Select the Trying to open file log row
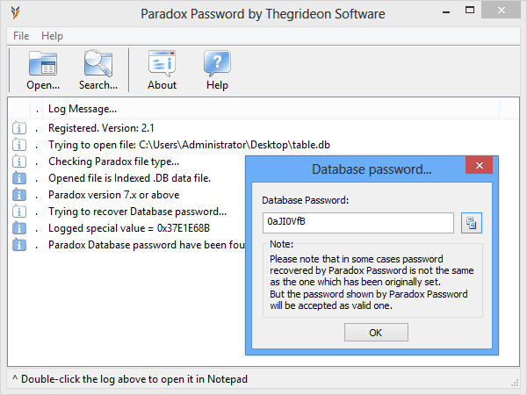The width and height of the screenshot is (527, 395). coord(189,145)
